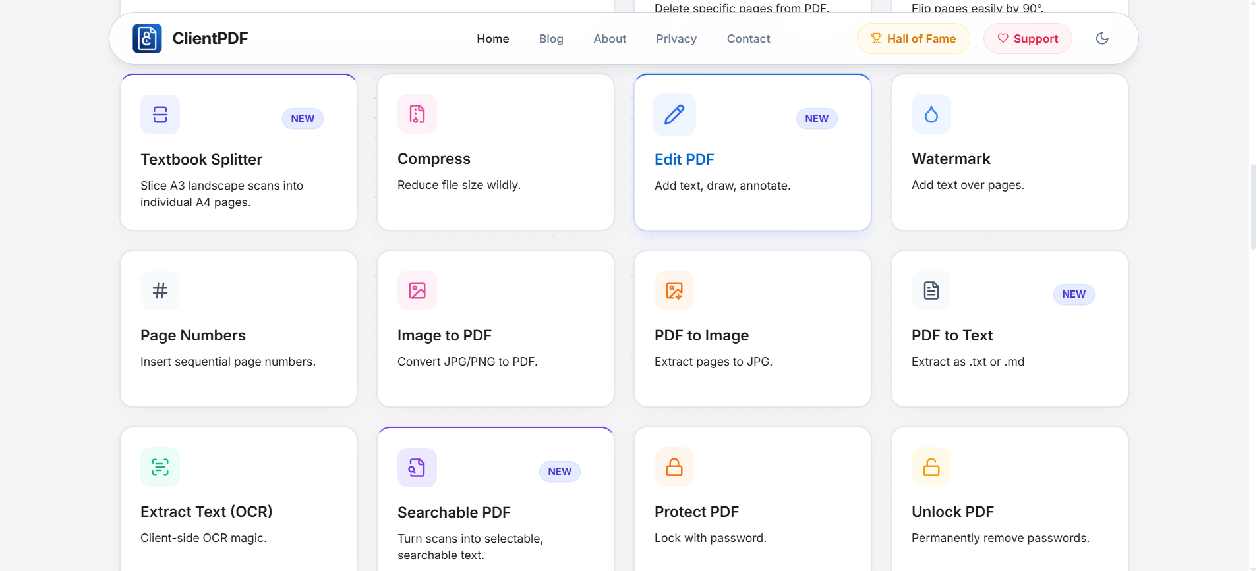Viewport: 1257px width, 571px height.
Task: Open the Hall of Fame button
Action: click(x=913, y=38)
